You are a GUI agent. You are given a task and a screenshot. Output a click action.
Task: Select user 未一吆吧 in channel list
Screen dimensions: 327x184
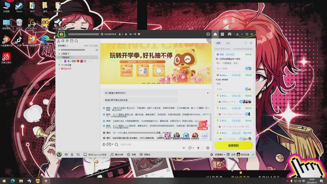[x=72, y=61]
